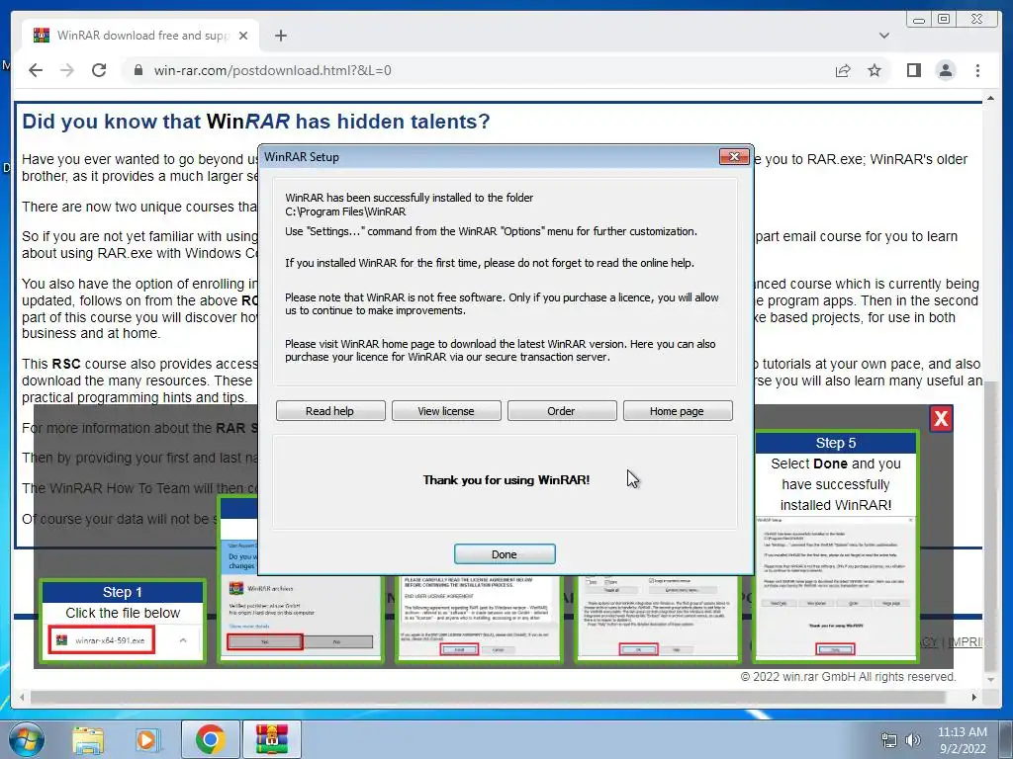Close the WinRAR Setup dialog

pos(734,157)
